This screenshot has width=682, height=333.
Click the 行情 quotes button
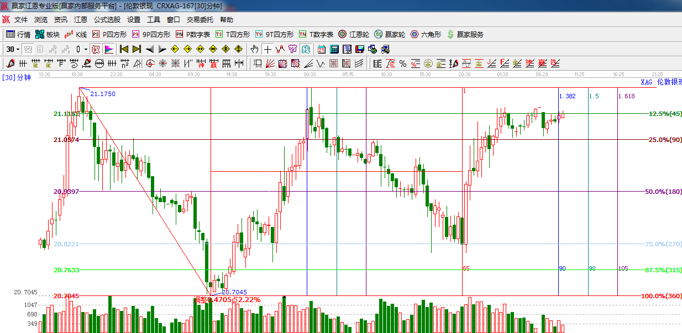point(18,34)
